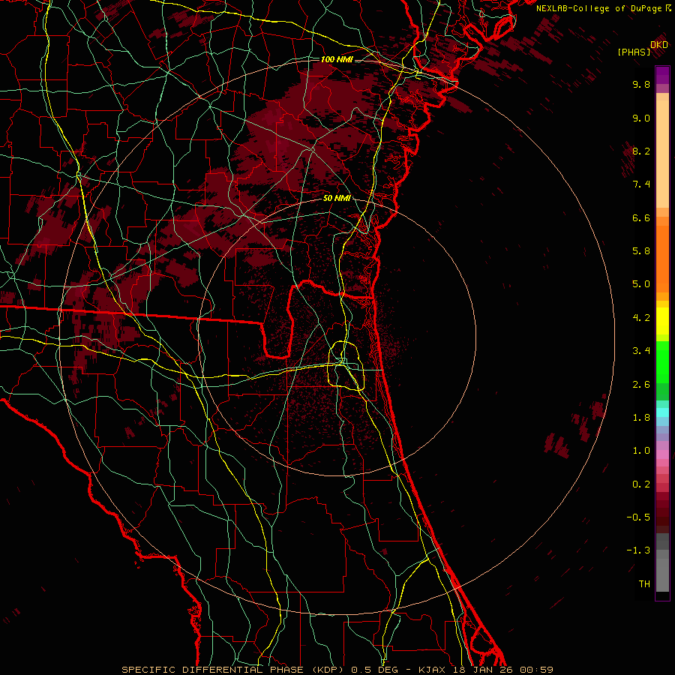Click the 50 NMI range ring label

point(337,198)
